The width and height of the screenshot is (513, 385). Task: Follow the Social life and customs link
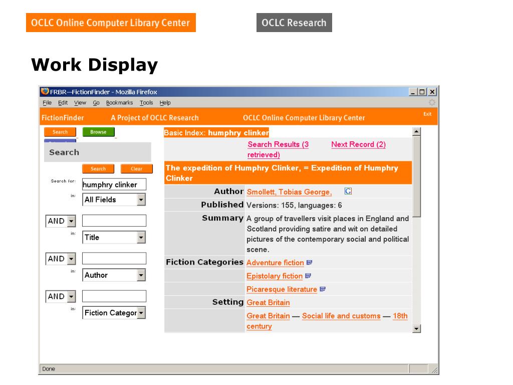point(341,316)
